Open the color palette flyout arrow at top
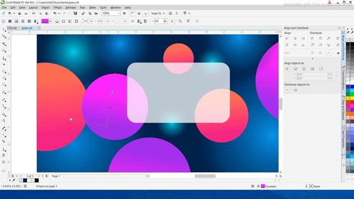This screenshot has width=354, height=199. [x=348, y=29]
